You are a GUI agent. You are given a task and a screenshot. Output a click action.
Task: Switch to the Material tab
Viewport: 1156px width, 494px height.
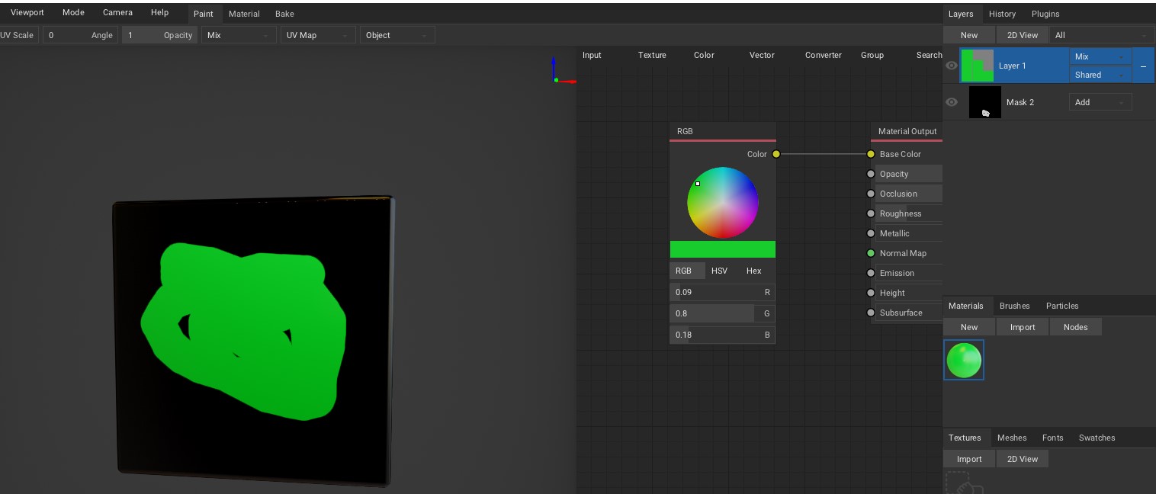pyautogui.click(x=244, y=14)
